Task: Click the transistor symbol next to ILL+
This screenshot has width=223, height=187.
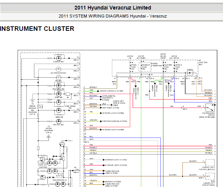Action: pyautogui.click(x=62, y=144)
